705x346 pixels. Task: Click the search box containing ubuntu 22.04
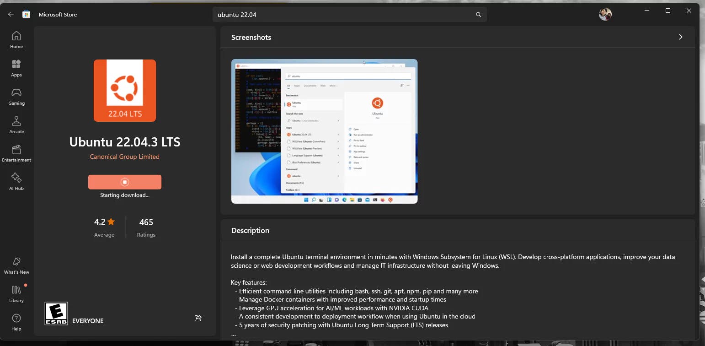coord(350,15)
